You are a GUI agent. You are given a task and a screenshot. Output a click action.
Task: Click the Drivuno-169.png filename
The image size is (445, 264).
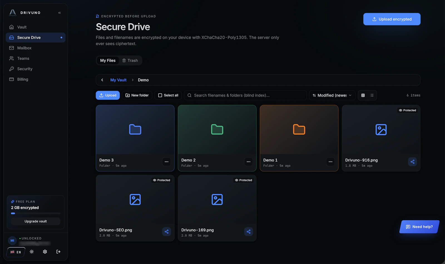[x=197, y=230]
